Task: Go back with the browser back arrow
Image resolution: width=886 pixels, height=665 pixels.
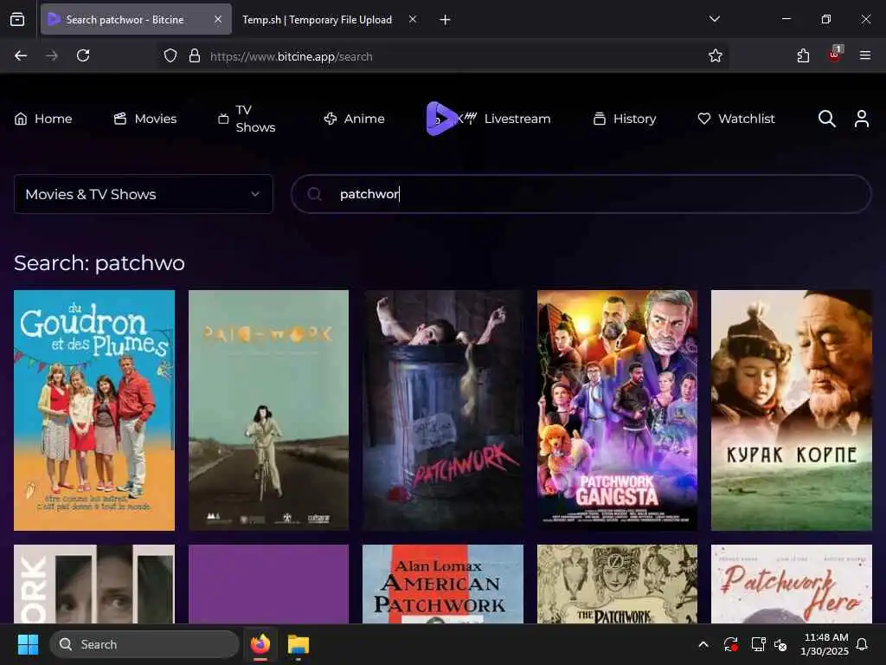Action: click(21, 55)
